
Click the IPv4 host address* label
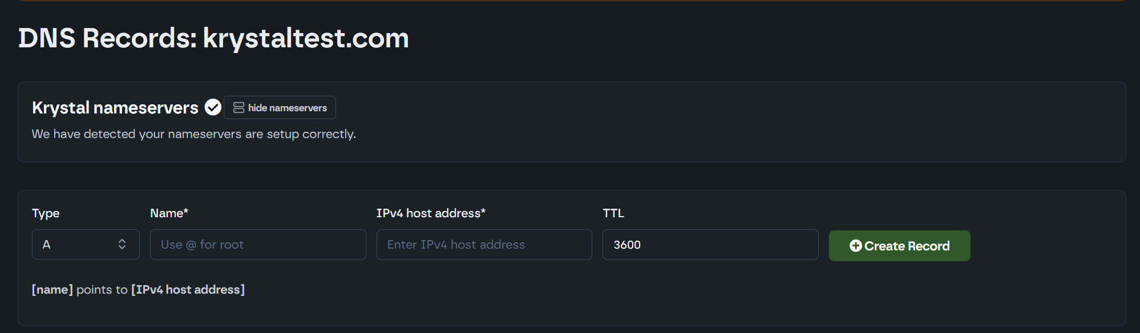point(431,213)
